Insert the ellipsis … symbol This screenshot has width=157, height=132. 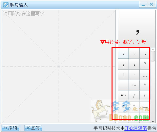click(145, 75)
